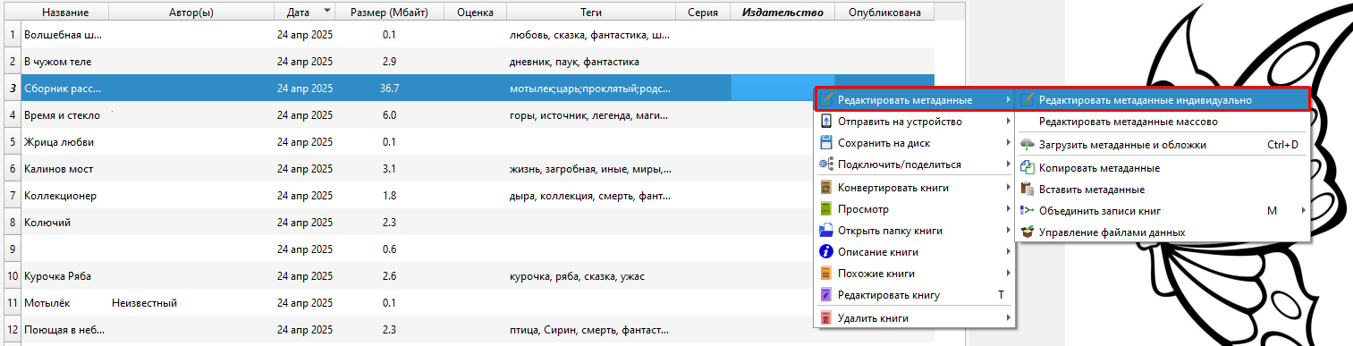This screenshot has height=346, width=1353.
Task: Sort by Издательство column header
Action: coord(783,12)
